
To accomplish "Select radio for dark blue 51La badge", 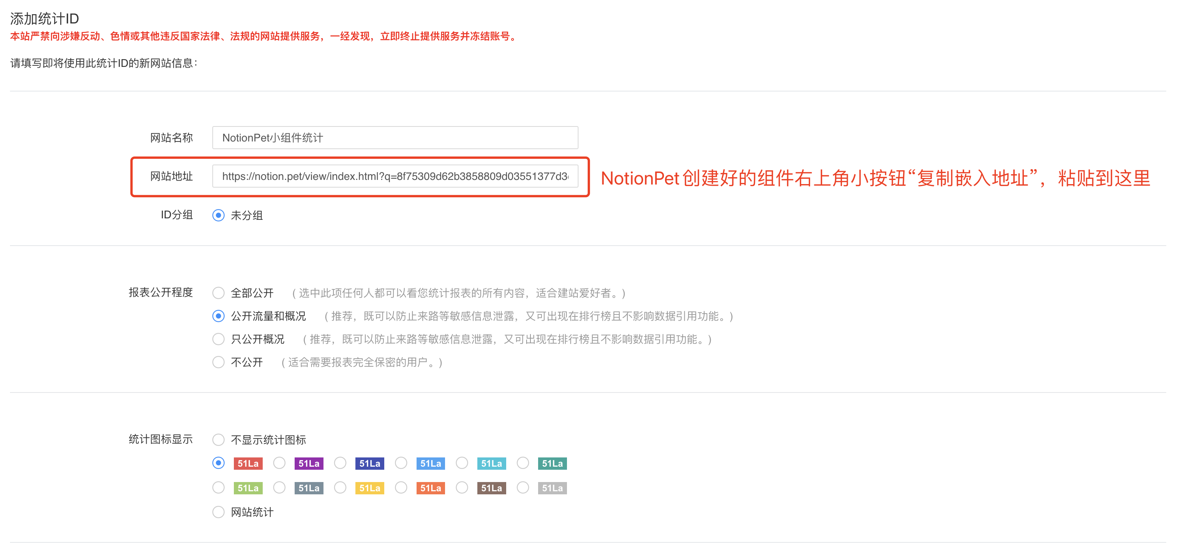I will coord(340,463).
